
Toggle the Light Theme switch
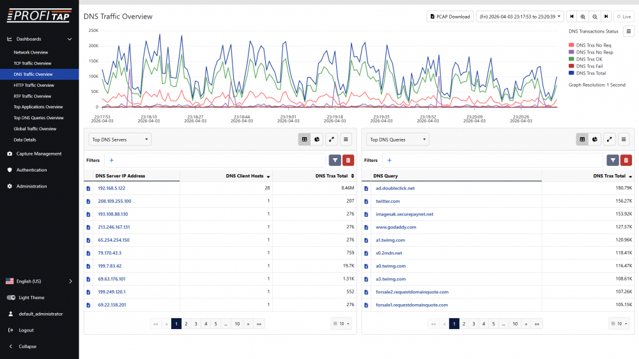[11, 298]
